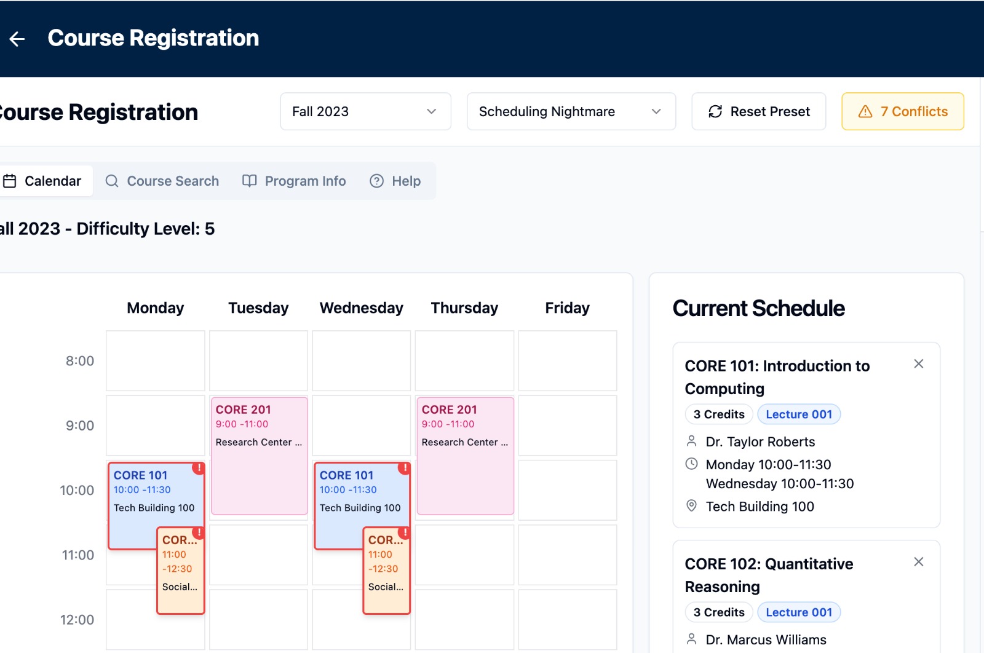Switch to the Course Search tab
The image size is (984, 653).
coord(162,181)
